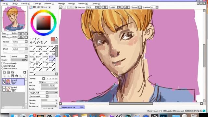The height and width of the screenshot is (117, 208).
Task: Open the Texture dropdown
Action: tap(26, 42)
